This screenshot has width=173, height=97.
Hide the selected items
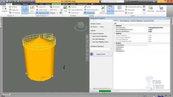[65, 9]
